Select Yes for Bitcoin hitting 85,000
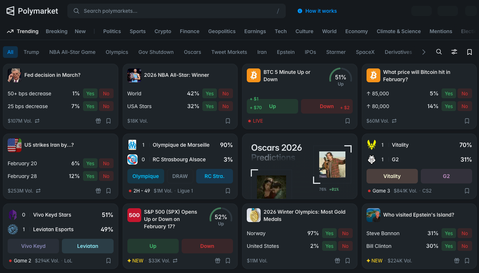This screenshot has width=479, height=273. tap(449, 94)
